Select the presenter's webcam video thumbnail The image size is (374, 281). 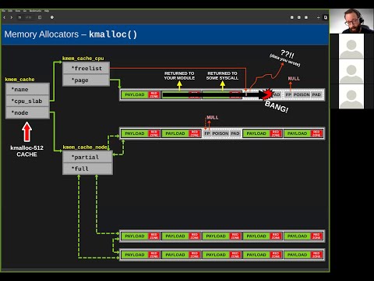(351, 21)
